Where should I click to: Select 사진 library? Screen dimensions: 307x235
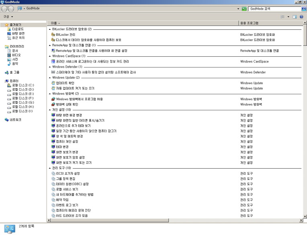[15, 59]
